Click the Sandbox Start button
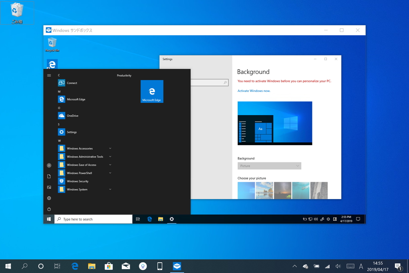Image resolution: width=409 pixels, height=273 pixels. (49, 219)
